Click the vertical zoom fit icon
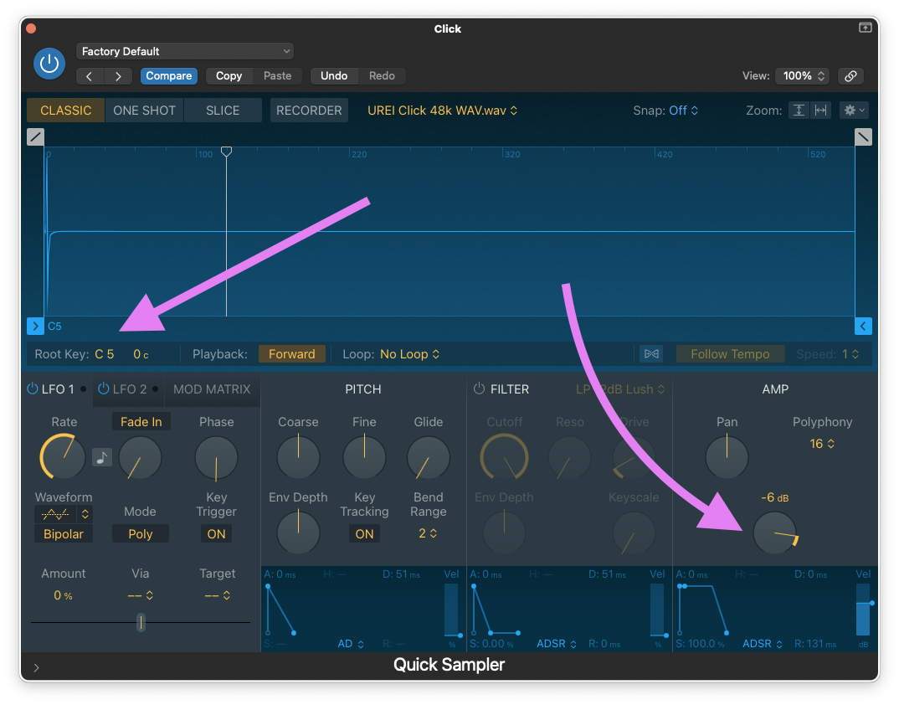Screen dimensions: 899x705 [799, 111]
